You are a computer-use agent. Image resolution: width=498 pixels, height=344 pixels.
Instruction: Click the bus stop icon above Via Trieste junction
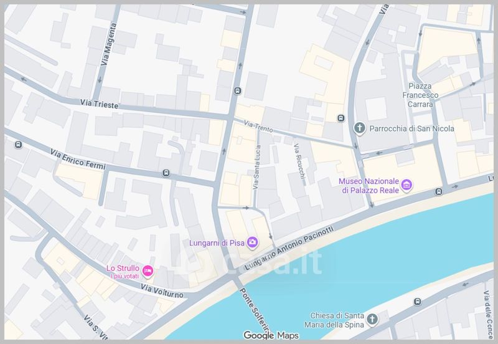tap(237, 90)
